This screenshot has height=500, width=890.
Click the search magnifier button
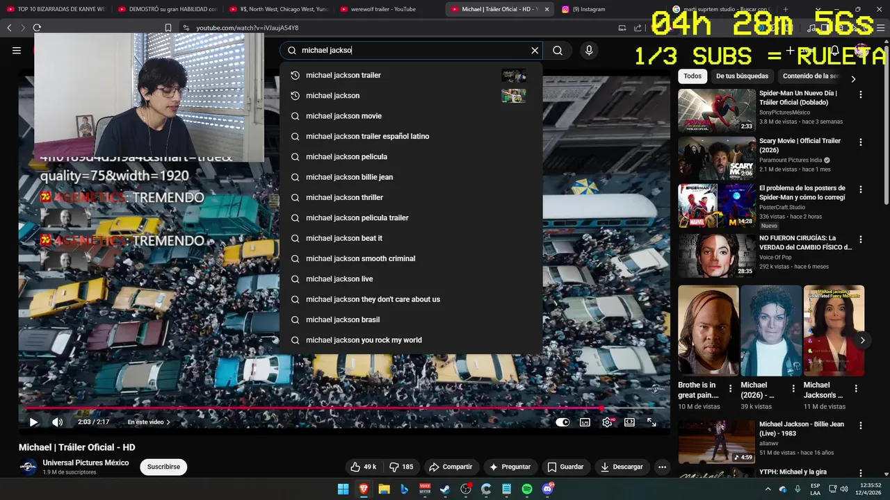point(558,50)
